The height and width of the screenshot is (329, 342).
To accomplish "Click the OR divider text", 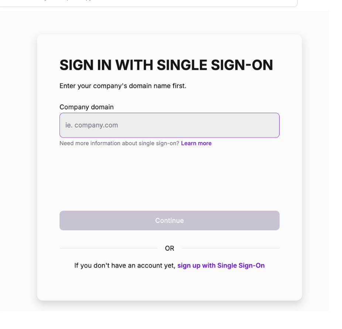I will 170,248.
